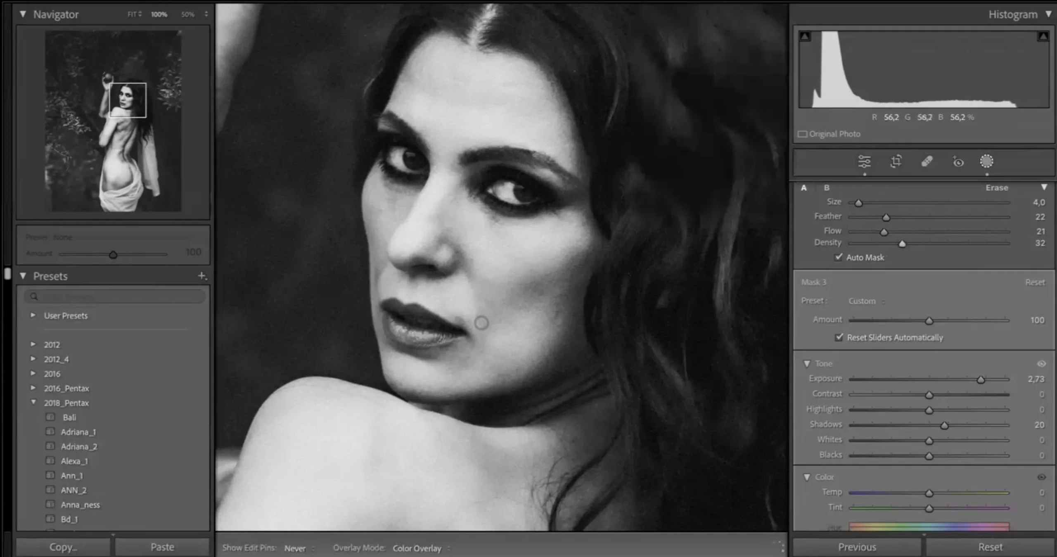This screenshot has width=1057, height=557.
Task: Open the Overlay Mode dropdown
Action: (417, 548)
